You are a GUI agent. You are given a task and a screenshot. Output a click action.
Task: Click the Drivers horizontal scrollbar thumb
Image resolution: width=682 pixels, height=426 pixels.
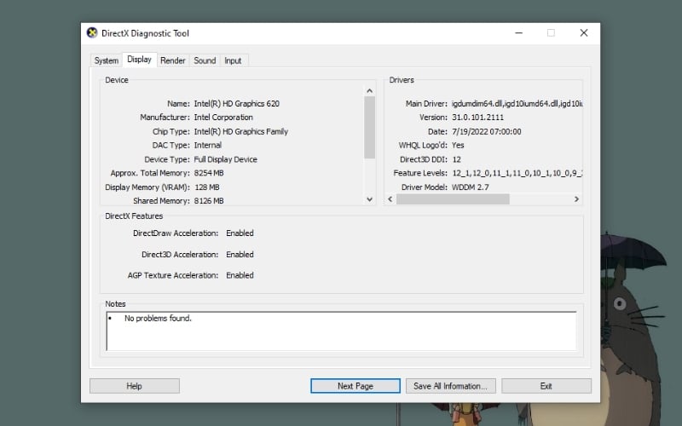[453, 199]
